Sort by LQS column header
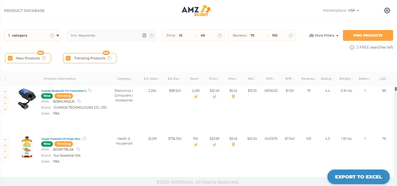This screenshot has height=186, width=397. (384, 79)
